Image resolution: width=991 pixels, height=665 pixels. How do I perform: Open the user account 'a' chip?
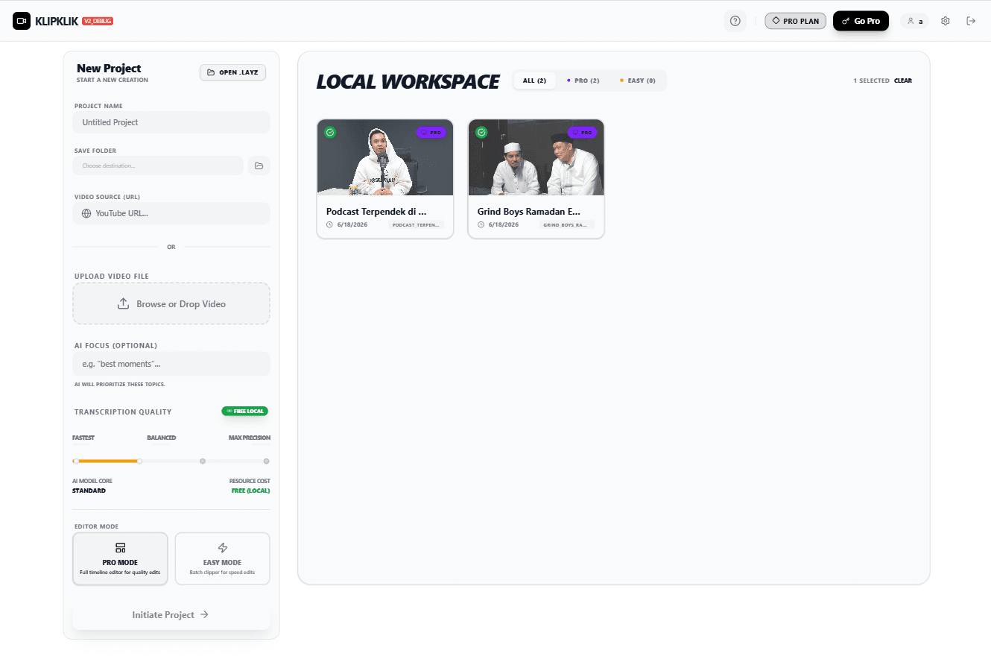[915, 21]
